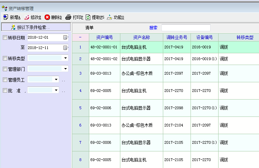Enable the 转移日期 checkbox filter
The height and width of the screenshot is (168, 259).
tap(5, 38)
